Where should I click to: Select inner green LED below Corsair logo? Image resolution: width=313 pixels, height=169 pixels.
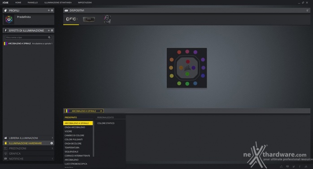pyautogui.click(x=187, y=74)
